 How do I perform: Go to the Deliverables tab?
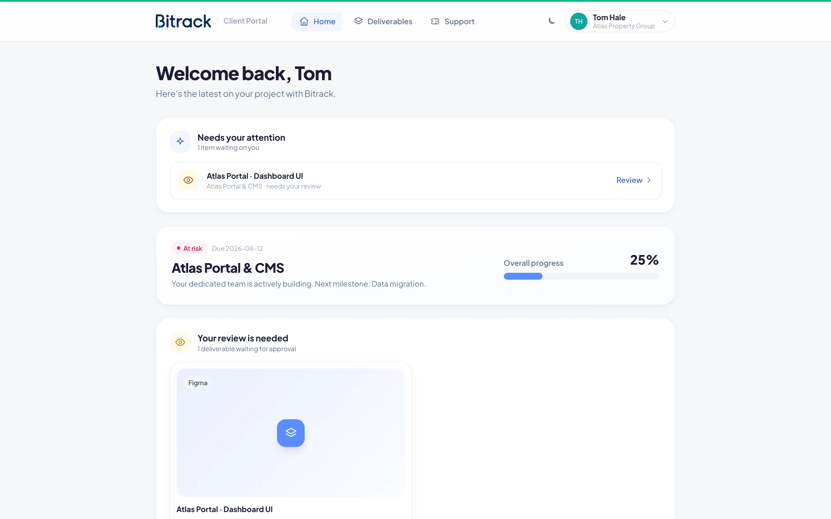click(383, 21)
